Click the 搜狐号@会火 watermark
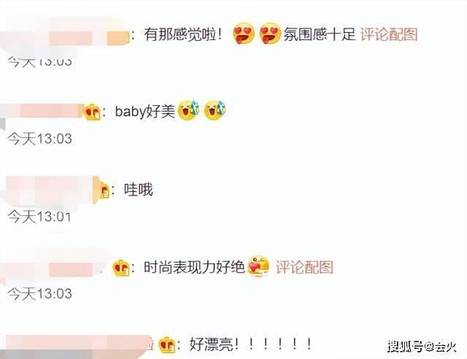The image size is (467, 359). point(422,347)
